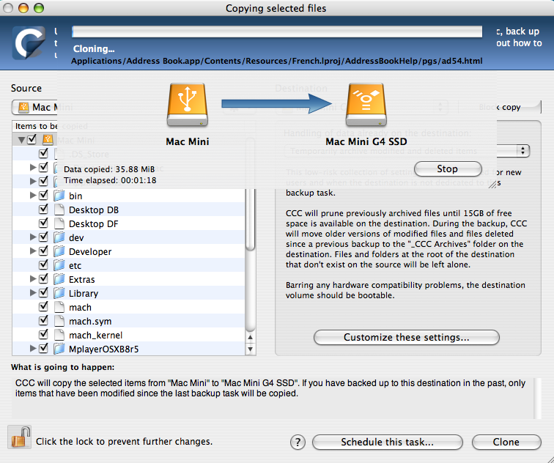
Task: Stop the cloning operation
Action: point(448,168)
